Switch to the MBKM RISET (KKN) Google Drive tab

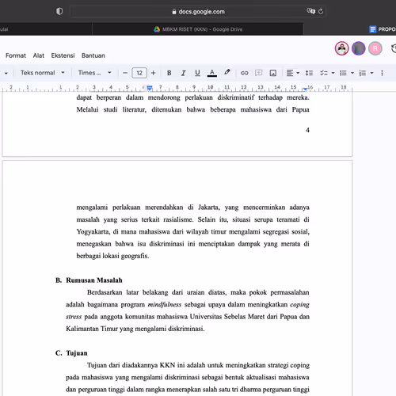pos(198,29)
